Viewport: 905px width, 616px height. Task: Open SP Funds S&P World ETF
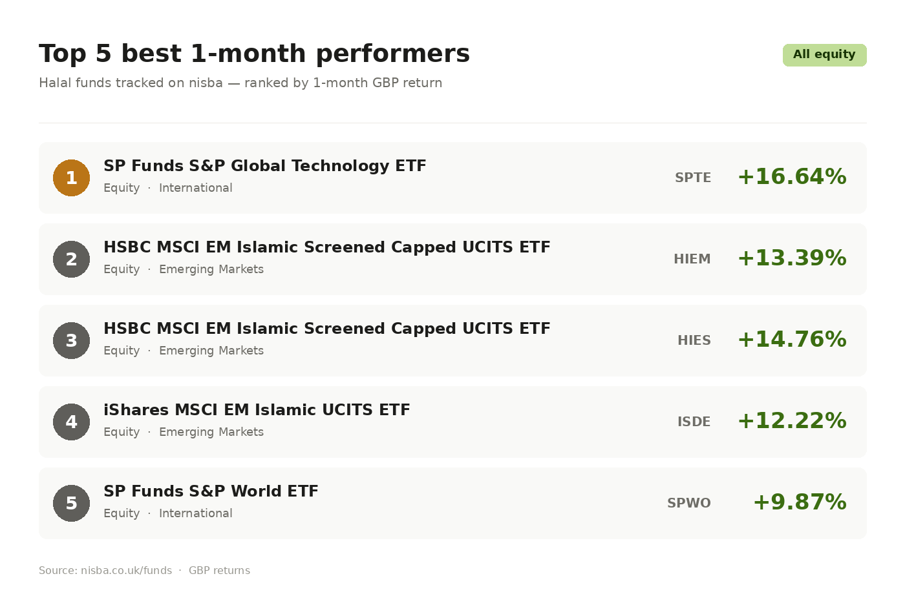[x=211, y=491]
